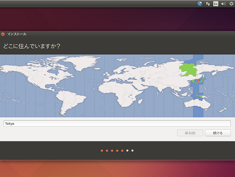Open the system gear session menu
This screenshot has height=177, width=235.
point(231,4)
